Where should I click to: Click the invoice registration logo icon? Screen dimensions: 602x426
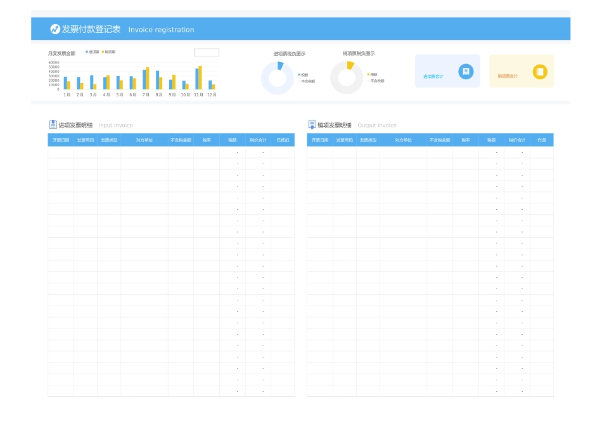point(55,29)
